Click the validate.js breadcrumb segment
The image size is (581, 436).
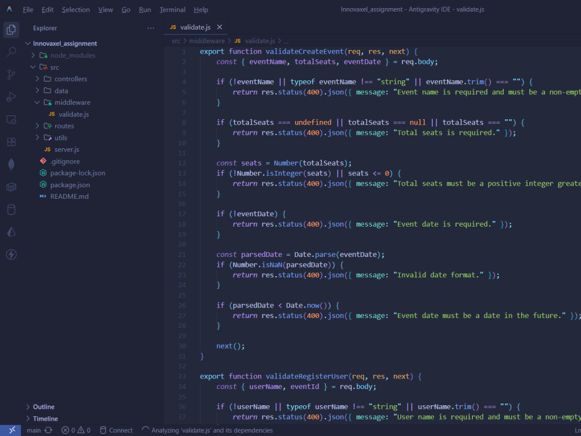click(259, 41)
